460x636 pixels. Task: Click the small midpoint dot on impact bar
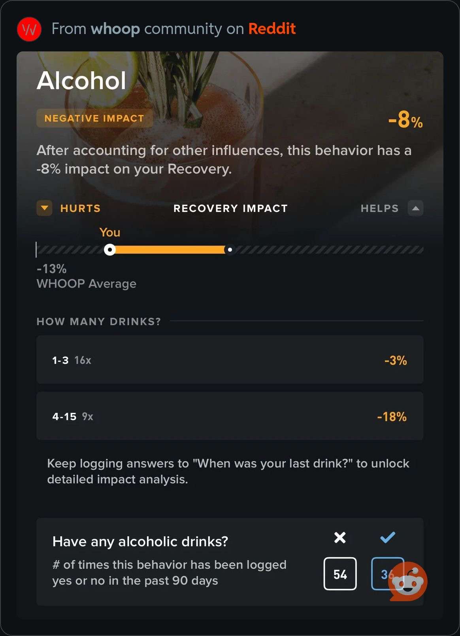click(230, 250)
